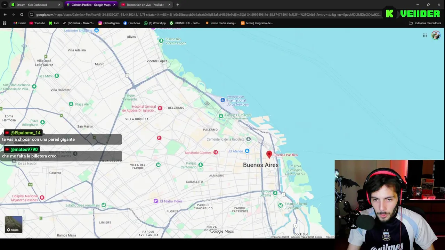Switch to Transmisión en vivo YouTube tab
Image resolution: width=445 pixels, height=250 pixels.
coord(145,5)
